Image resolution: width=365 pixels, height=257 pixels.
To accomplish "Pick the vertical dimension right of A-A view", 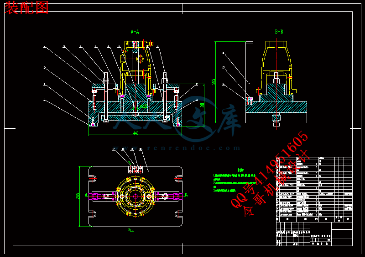I will [203, 105].
